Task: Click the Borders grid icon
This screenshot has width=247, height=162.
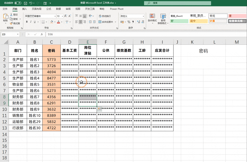Action: click(x=43, y=22)
